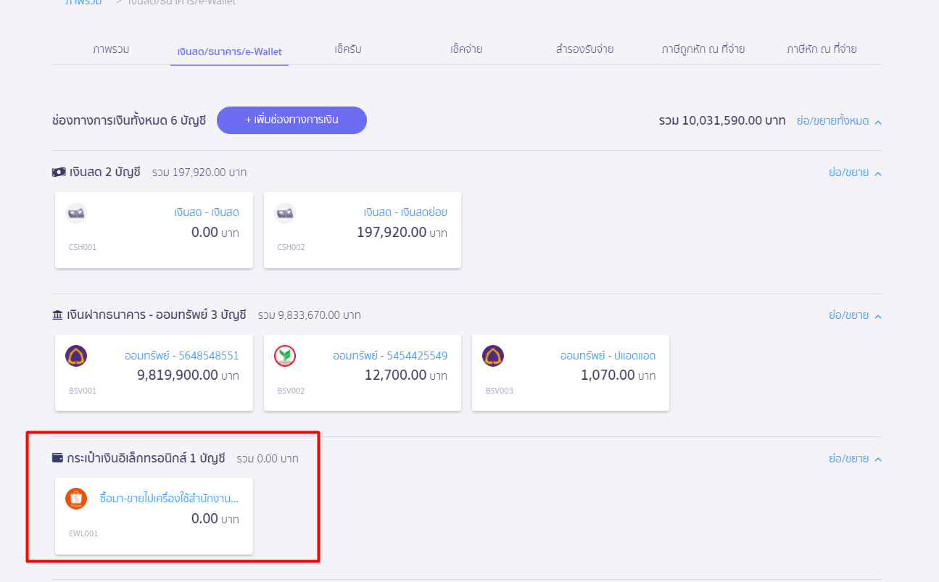Click the 9,819,900.00 balance on BSV001
The height and width of the screenshot is (582, 939).
pos(178,375)
